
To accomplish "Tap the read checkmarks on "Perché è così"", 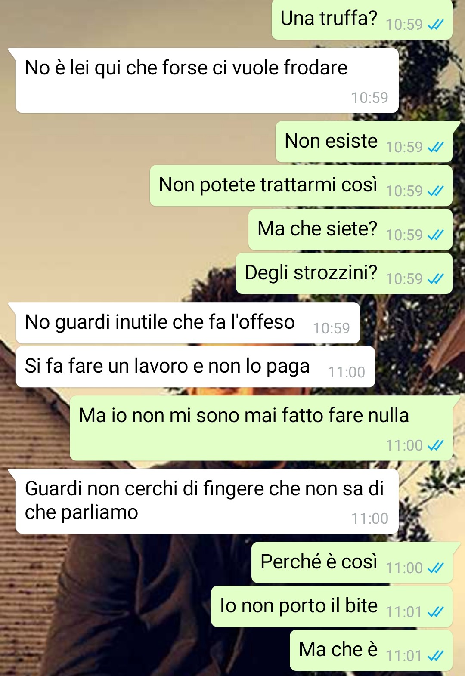I will [435, 568].
